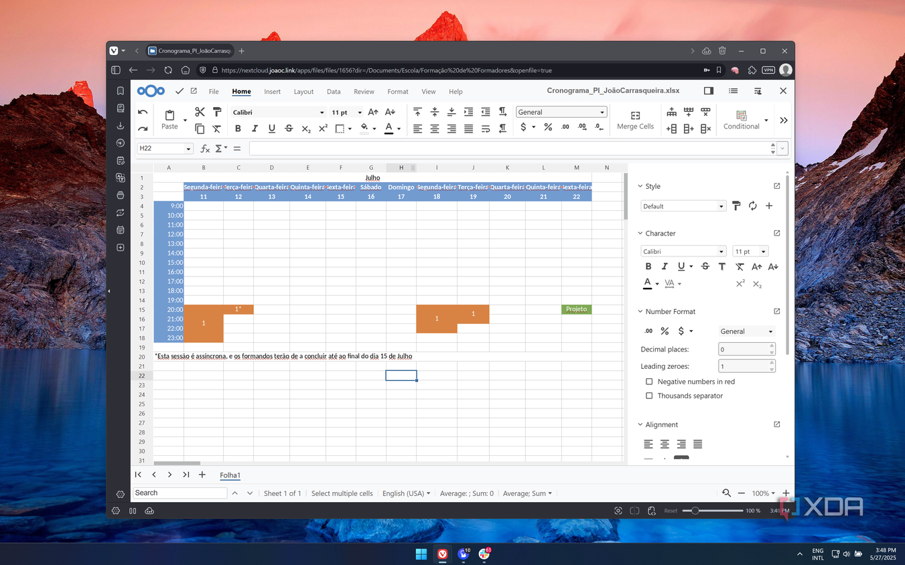Open Conditional formatting dropdown arrow
This screenshot has height=565, width=905.
(x=766, y=120)
